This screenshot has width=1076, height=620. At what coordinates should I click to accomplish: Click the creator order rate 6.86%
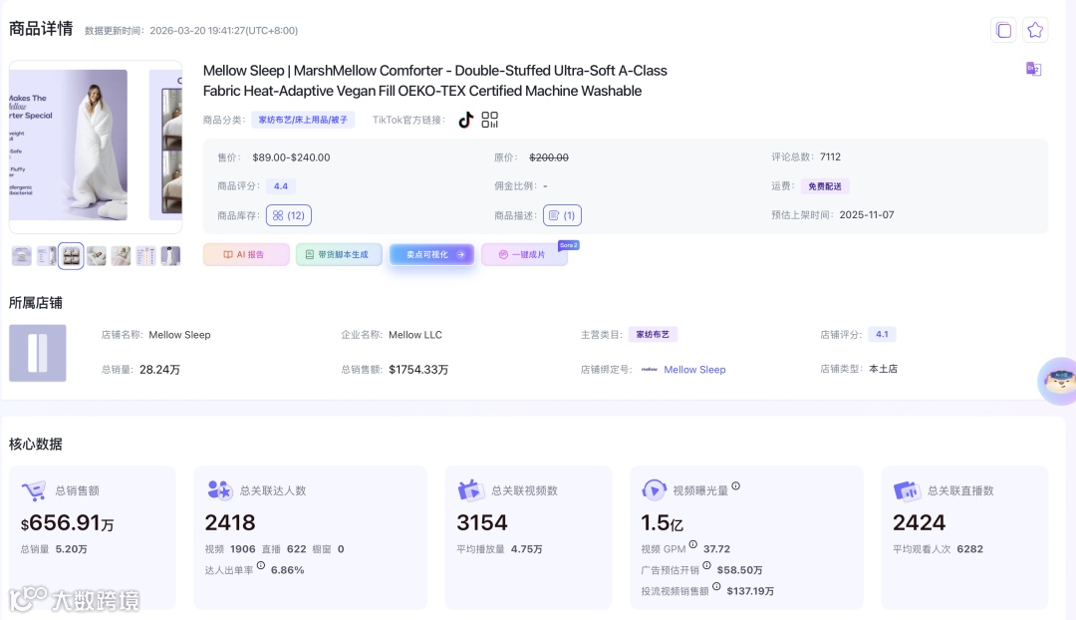288,570
